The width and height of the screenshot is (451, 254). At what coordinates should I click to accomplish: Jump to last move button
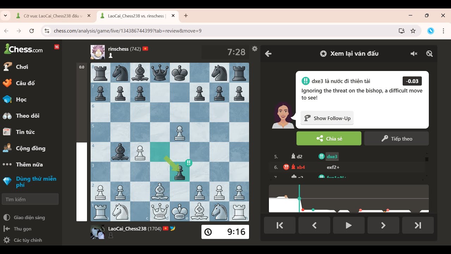coord(418,225)
